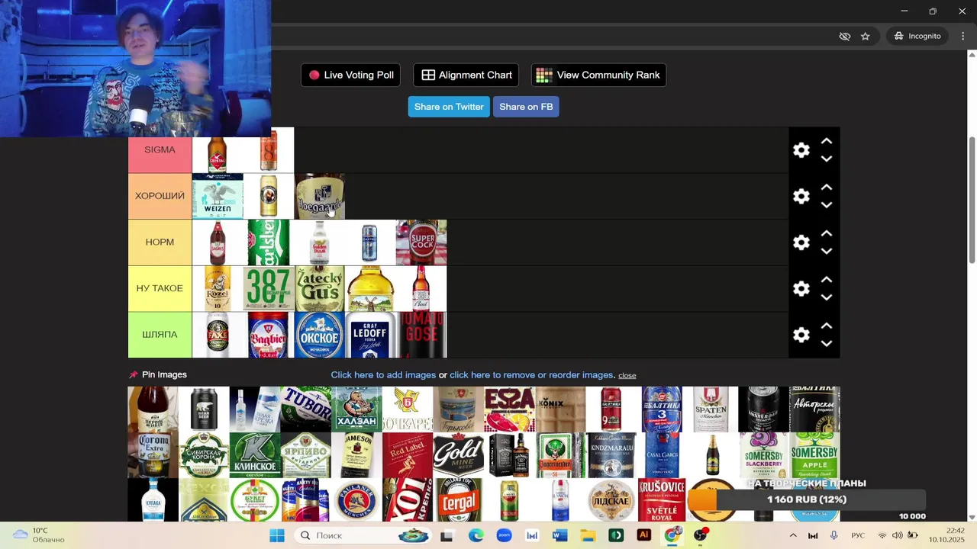Switch to Chrome from taskbar
977x549 pixels.
point(672,535)
